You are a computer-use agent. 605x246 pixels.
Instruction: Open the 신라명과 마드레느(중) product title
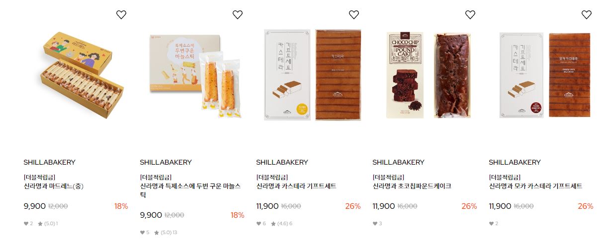54,186
